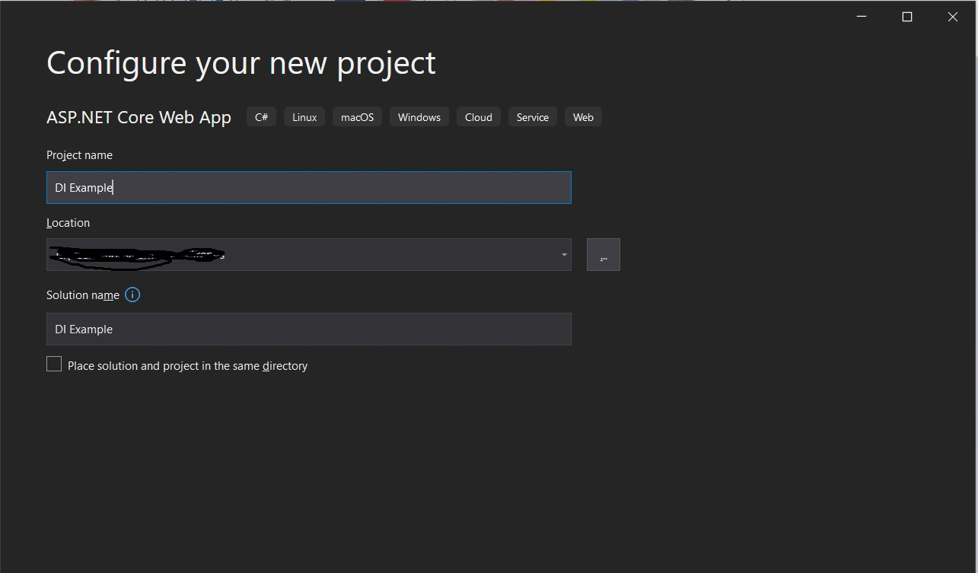The width and height of the screenshot is (978, 573).
Task: Select the Cloud tag
Action: (479, 117)
